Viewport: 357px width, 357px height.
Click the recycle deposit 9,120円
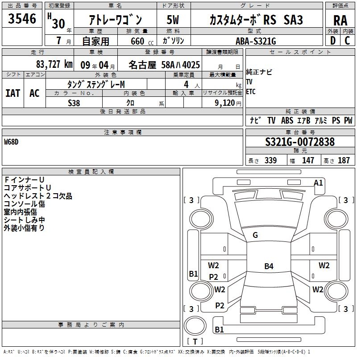[228, 103]
